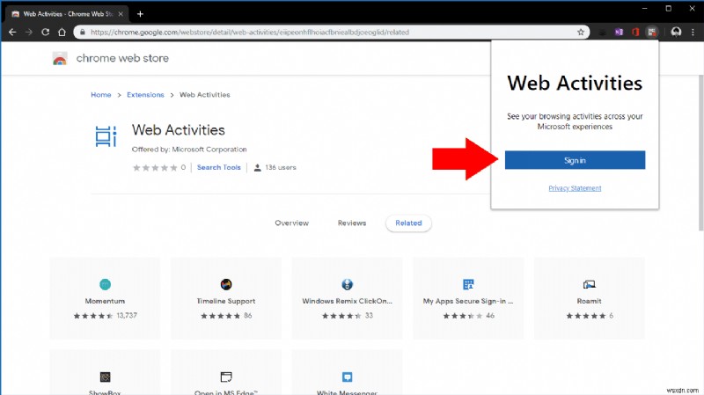The image size is (704, 395).
Task: Bookmark this page with the star icon
Action: pyautogui.click(x=581, y=33)
